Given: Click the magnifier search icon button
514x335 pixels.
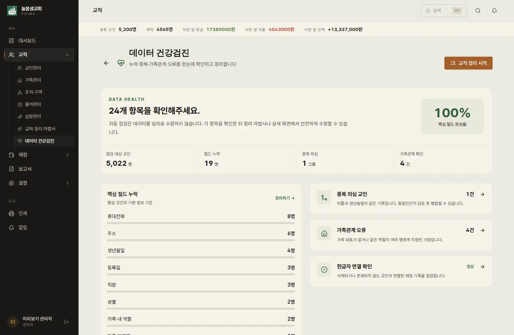Looking at the screenshot, I should pyautogui.click(x=478, y=11).
